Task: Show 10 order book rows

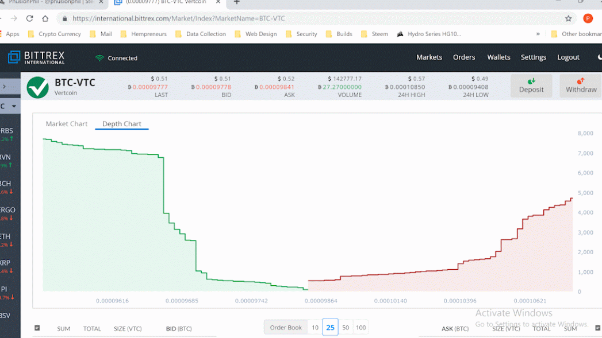Action: pos(315,328)
